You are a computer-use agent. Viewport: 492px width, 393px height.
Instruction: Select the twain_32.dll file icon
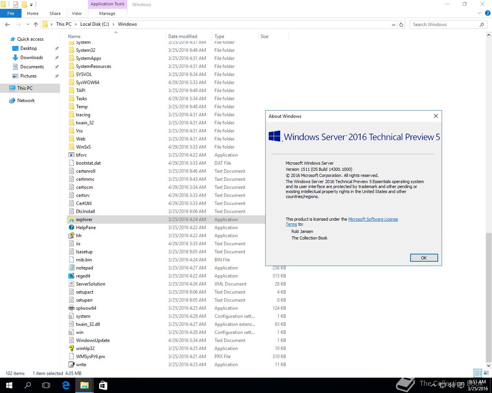pyautogui.click(x=71, y=324)
